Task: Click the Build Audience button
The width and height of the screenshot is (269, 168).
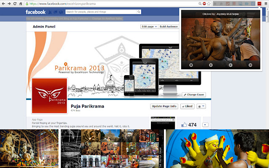Action: pos(169,26)
